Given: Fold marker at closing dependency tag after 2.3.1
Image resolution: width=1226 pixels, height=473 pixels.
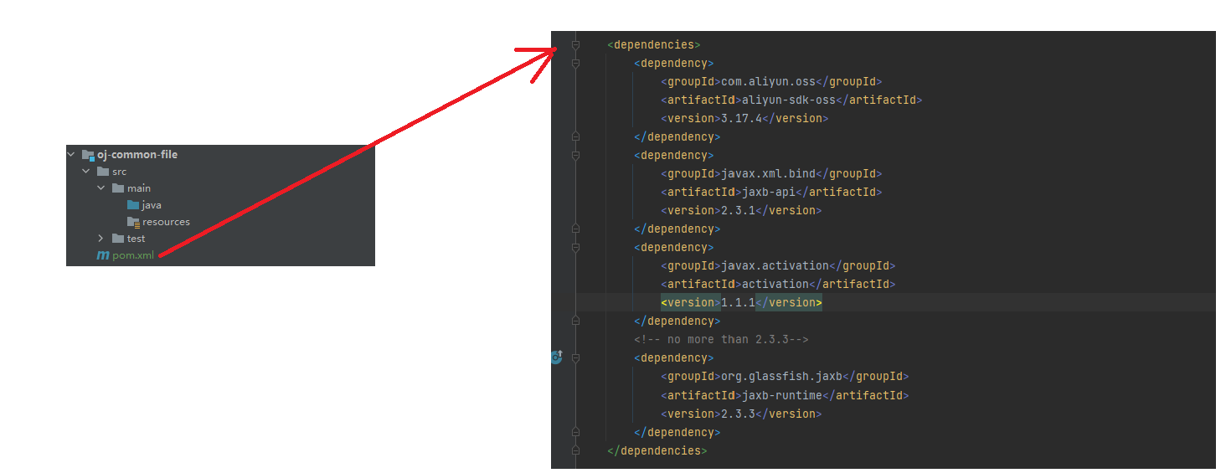Looking at the screenshot, I should click(575, 229).
